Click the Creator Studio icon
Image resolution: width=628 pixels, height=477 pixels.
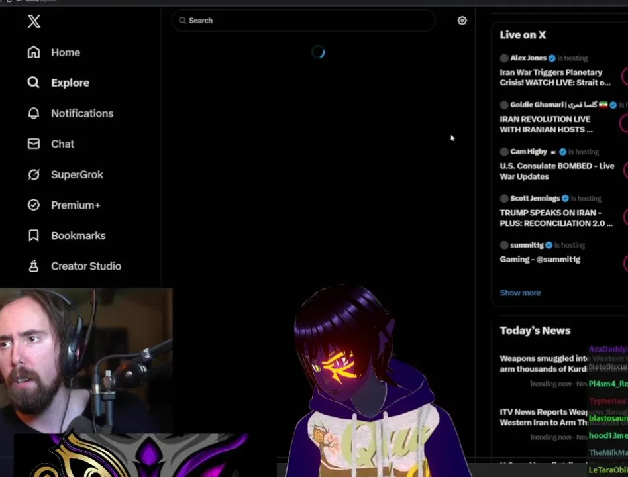click(x=34, y=266)
